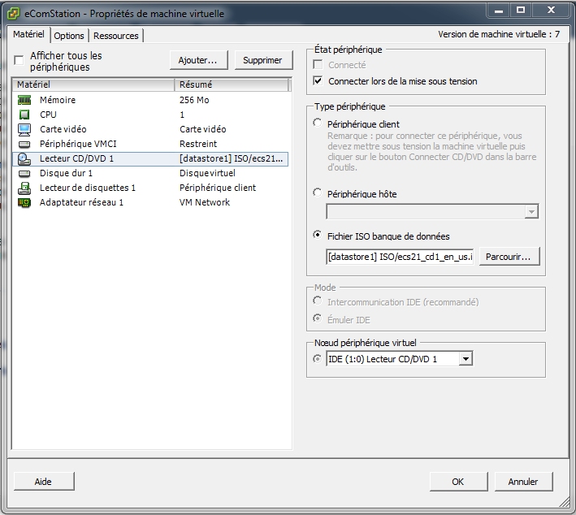This screenshot has width=576, height=515.
Task: Click the CPU row label
Action: 48,115
